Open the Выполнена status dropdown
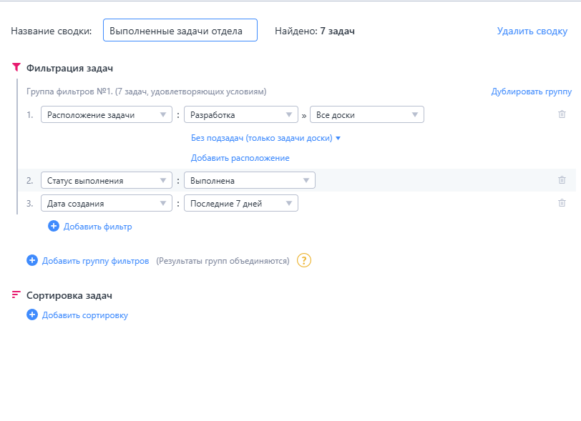Viewport: 581px width, 421px height. [249, 179]
